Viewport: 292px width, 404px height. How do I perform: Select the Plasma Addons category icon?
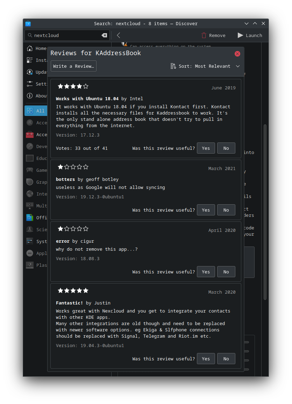[x=30, y=265]
